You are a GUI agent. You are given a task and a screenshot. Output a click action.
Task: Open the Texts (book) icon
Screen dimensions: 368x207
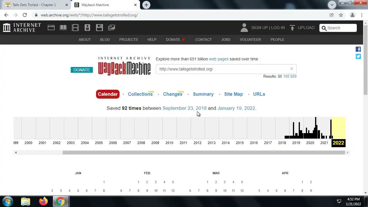[x=63, y=28]
